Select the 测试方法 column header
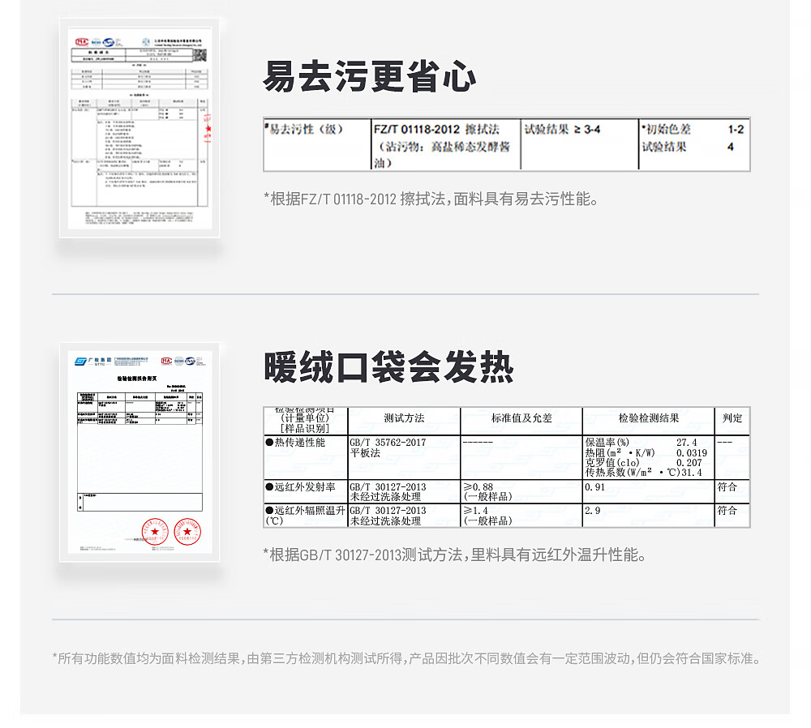 404,418
